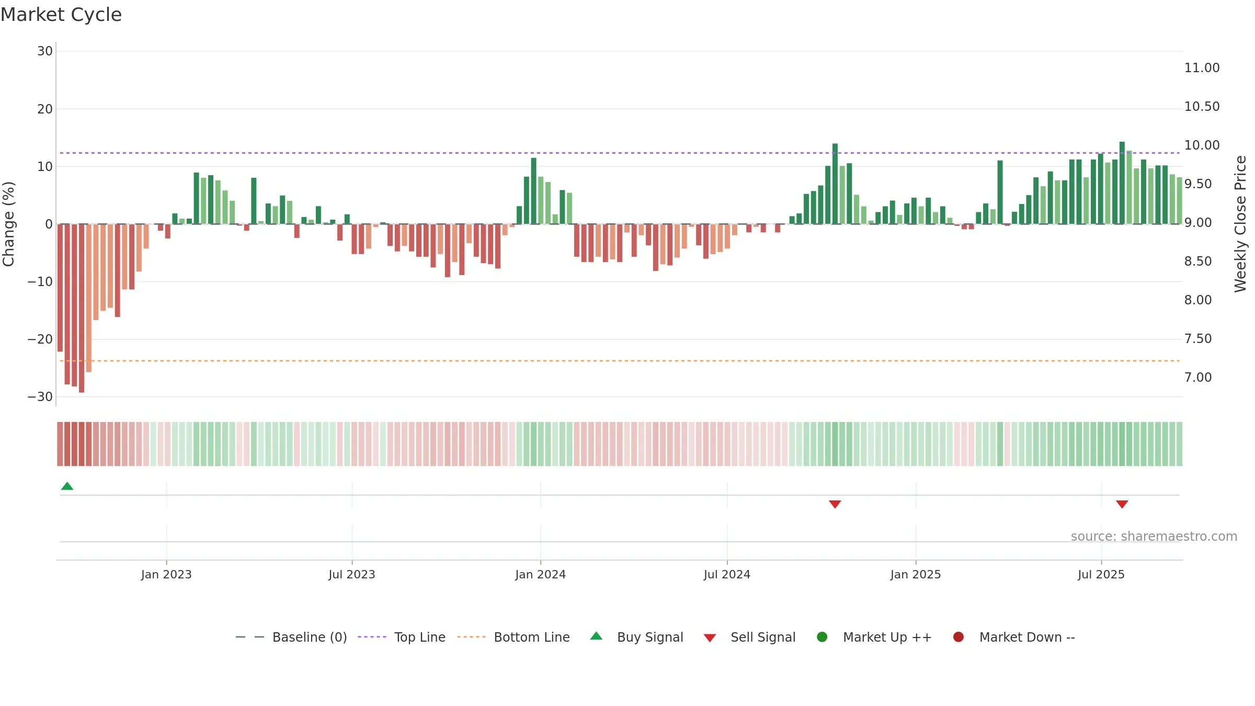This screenshot has width=1255, height=706.
Task: Click the late-2024 green bar above Top Line
Action: pyautogui.click(x=835, y=184)
